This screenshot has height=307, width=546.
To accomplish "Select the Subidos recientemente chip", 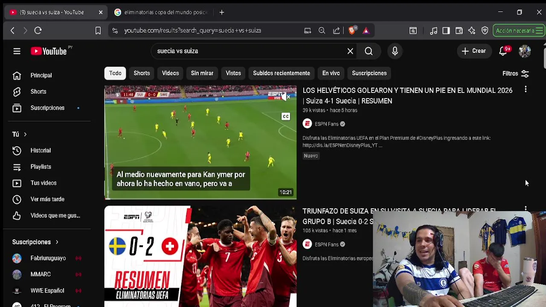I will point(282,73).
